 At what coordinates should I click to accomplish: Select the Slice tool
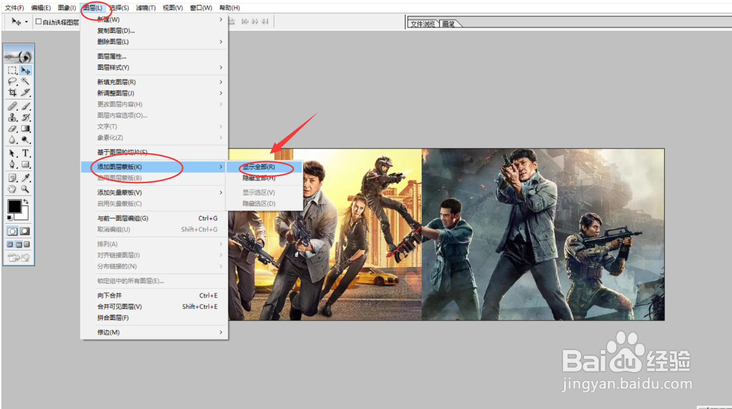click(x=25, y=92)
